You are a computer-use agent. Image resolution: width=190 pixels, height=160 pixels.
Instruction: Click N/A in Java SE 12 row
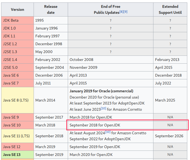(170, 147)
